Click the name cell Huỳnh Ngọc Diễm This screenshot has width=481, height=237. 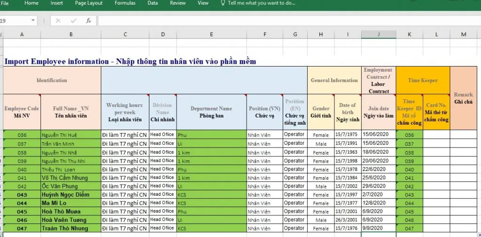click(x=71, y=194)
